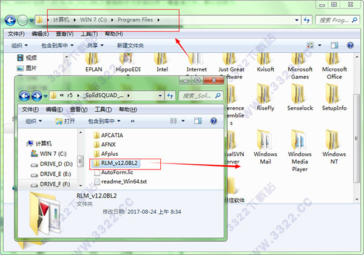The image size is (364, 255).
Task: Expand recent pages dropdown in Program Files window
Action: [x=32, y=21]
